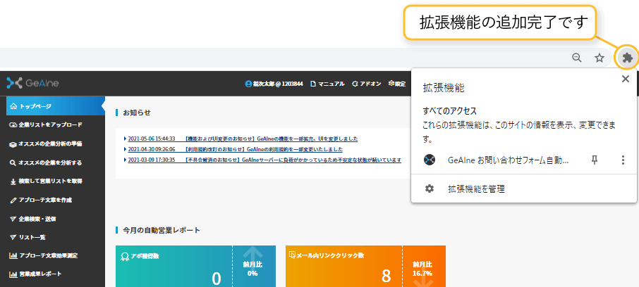Open the 2021-04-30 利用規約改訂のお知らせ notice
This screenshot has height=287, width=639.
(235, 149)
